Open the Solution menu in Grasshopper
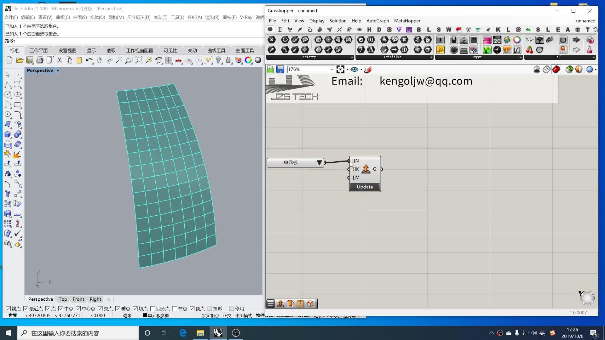Viewport: 605px width, 340px height. click(338, 21)
